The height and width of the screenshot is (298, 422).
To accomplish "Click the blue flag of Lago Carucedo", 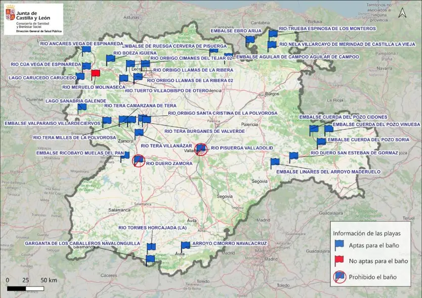I will 80,76.
